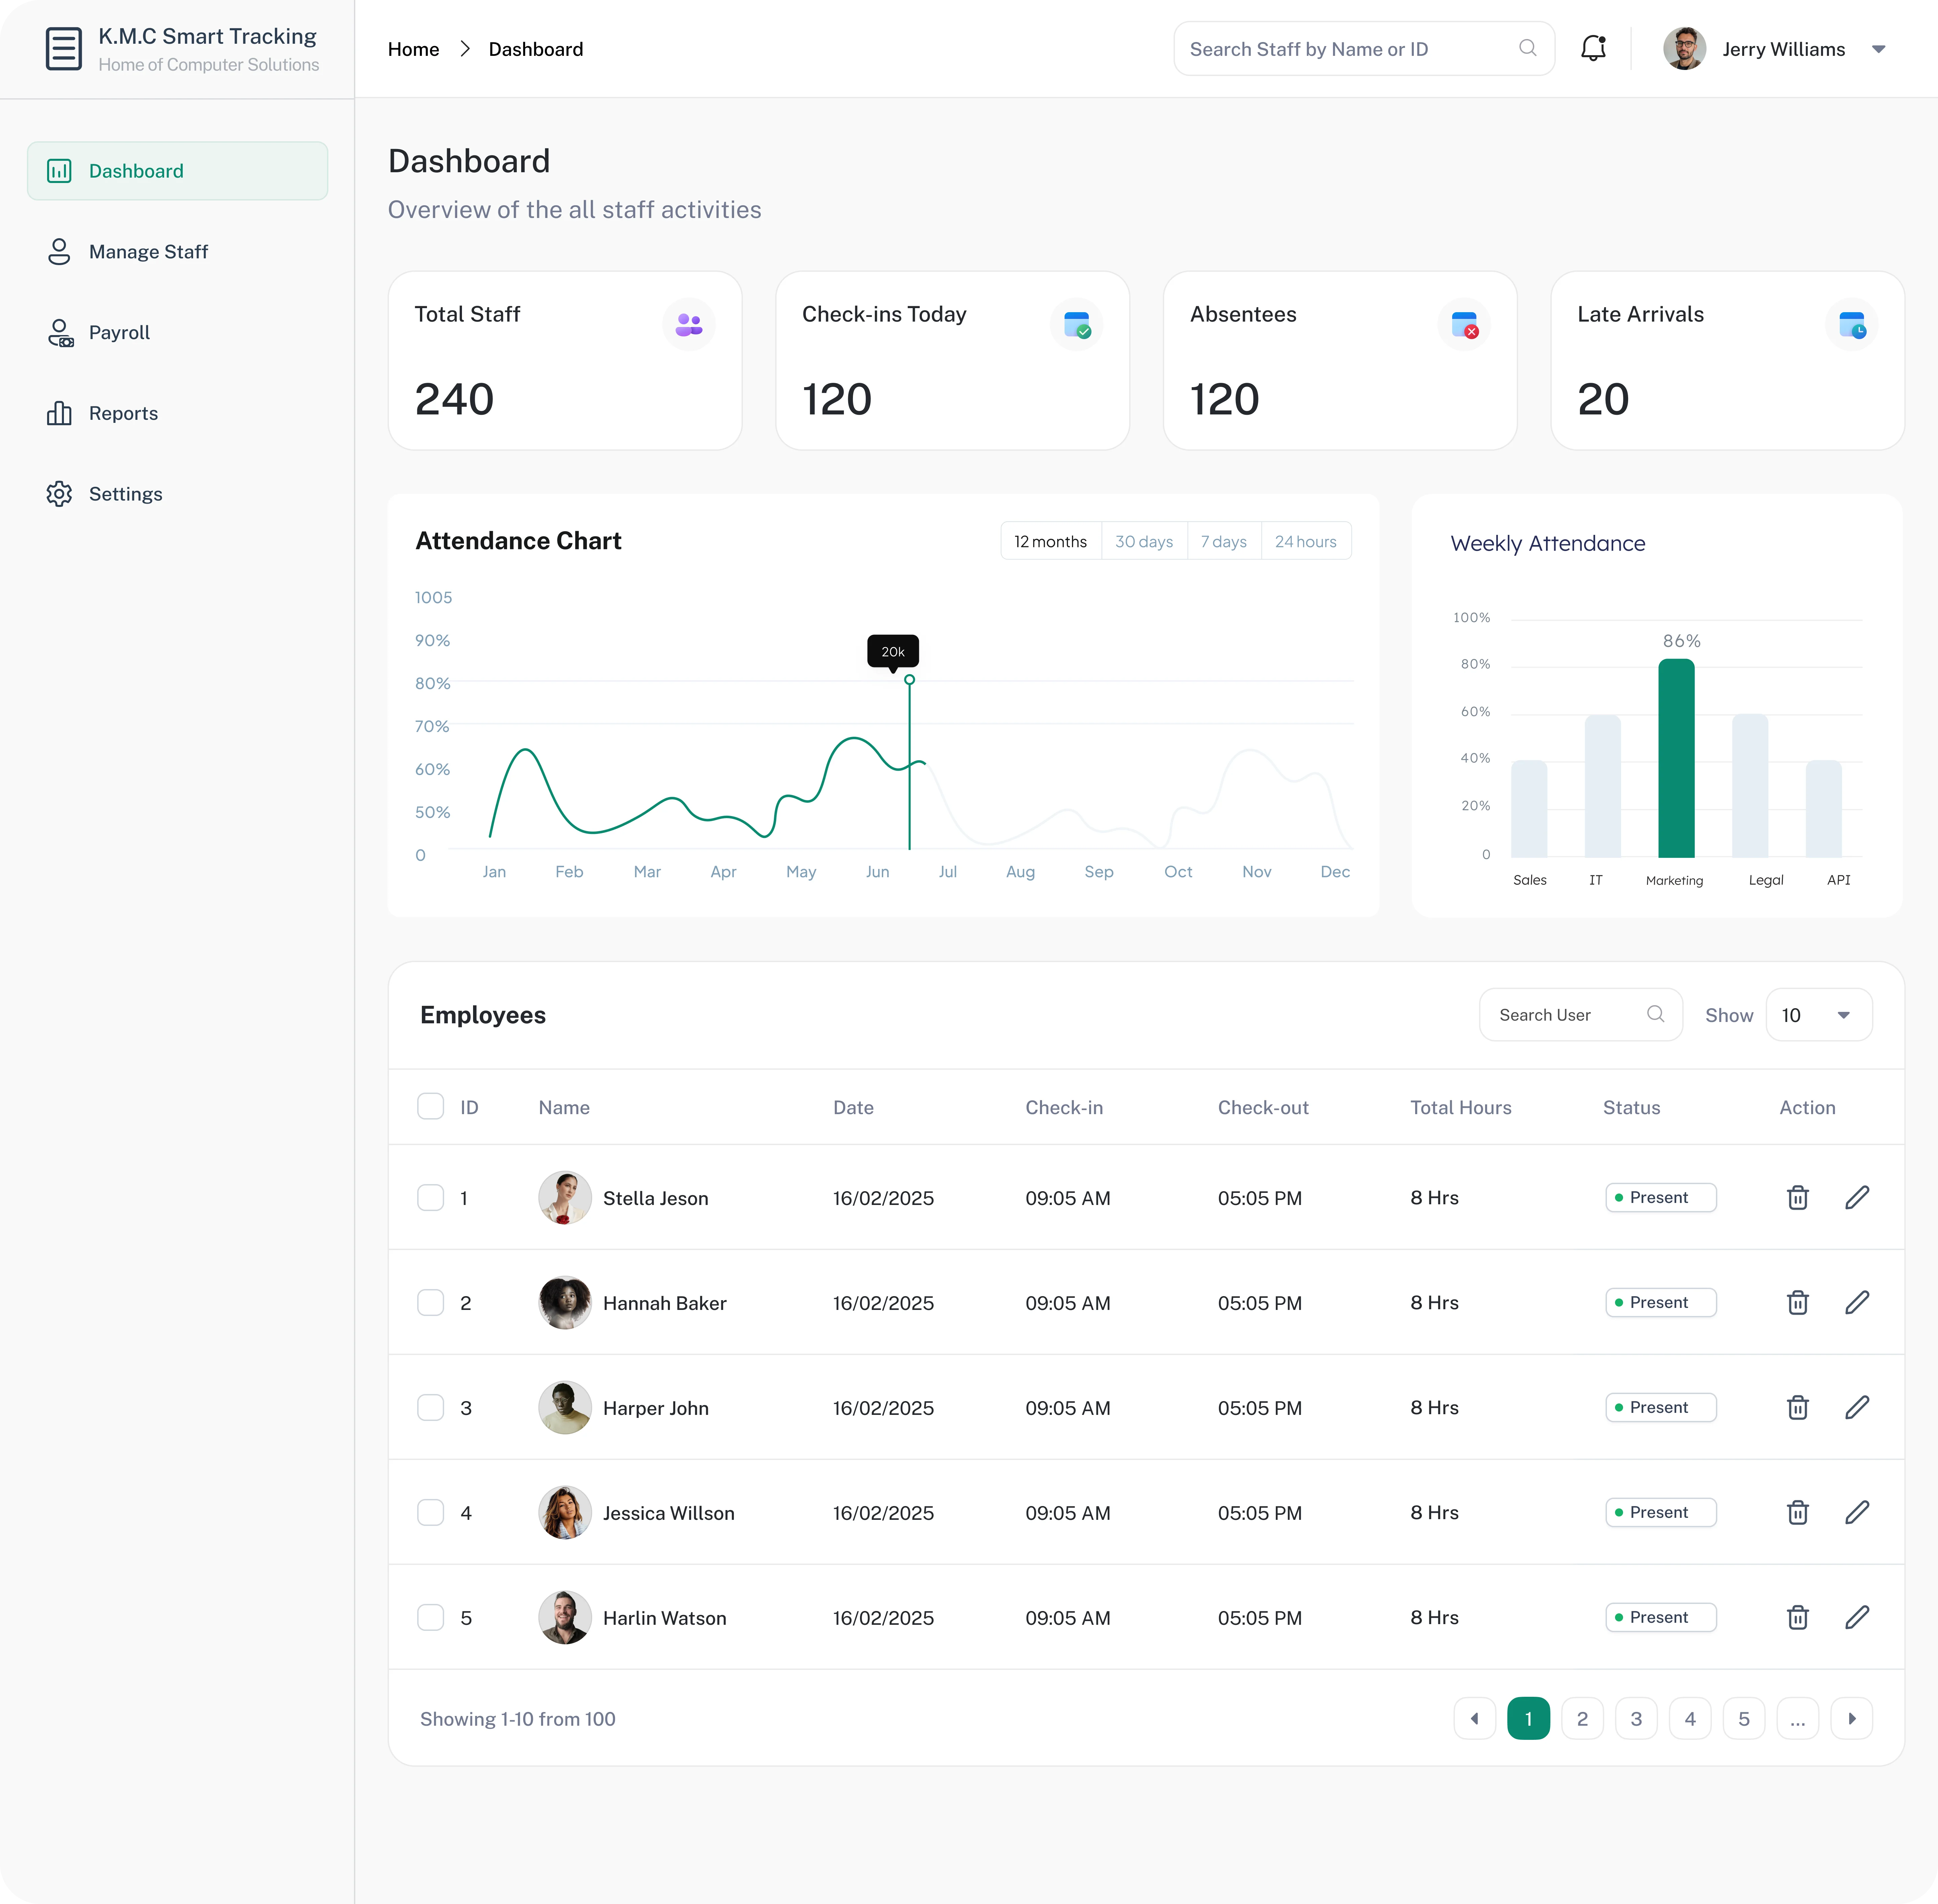This screenshot has width=1938, height=1904.
Task: Click the Total Staff people icon
Action: (688, 325)
